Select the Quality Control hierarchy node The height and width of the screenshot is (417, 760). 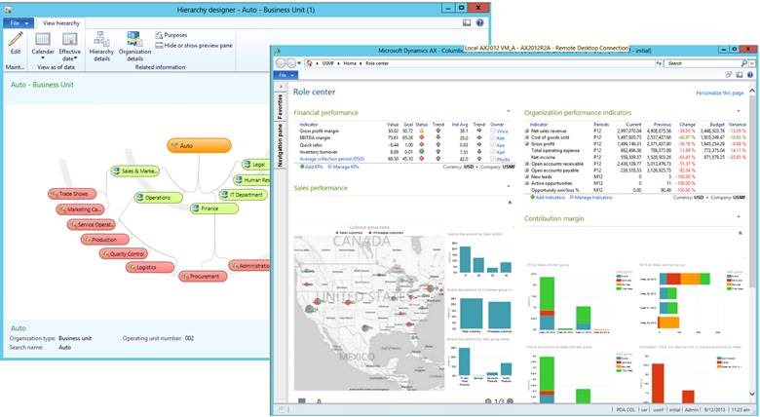point(123,253)
